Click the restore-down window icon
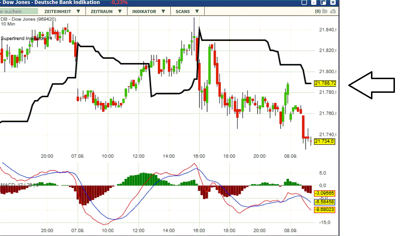Viewport: 412px width, 236px height. coord(323,2)
